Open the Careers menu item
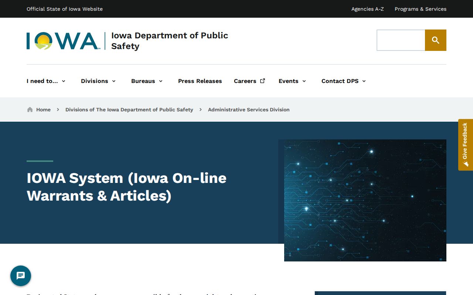The image size is (473, 295). coord(245,81)
